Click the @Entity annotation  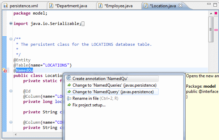[x=22, y=60]
